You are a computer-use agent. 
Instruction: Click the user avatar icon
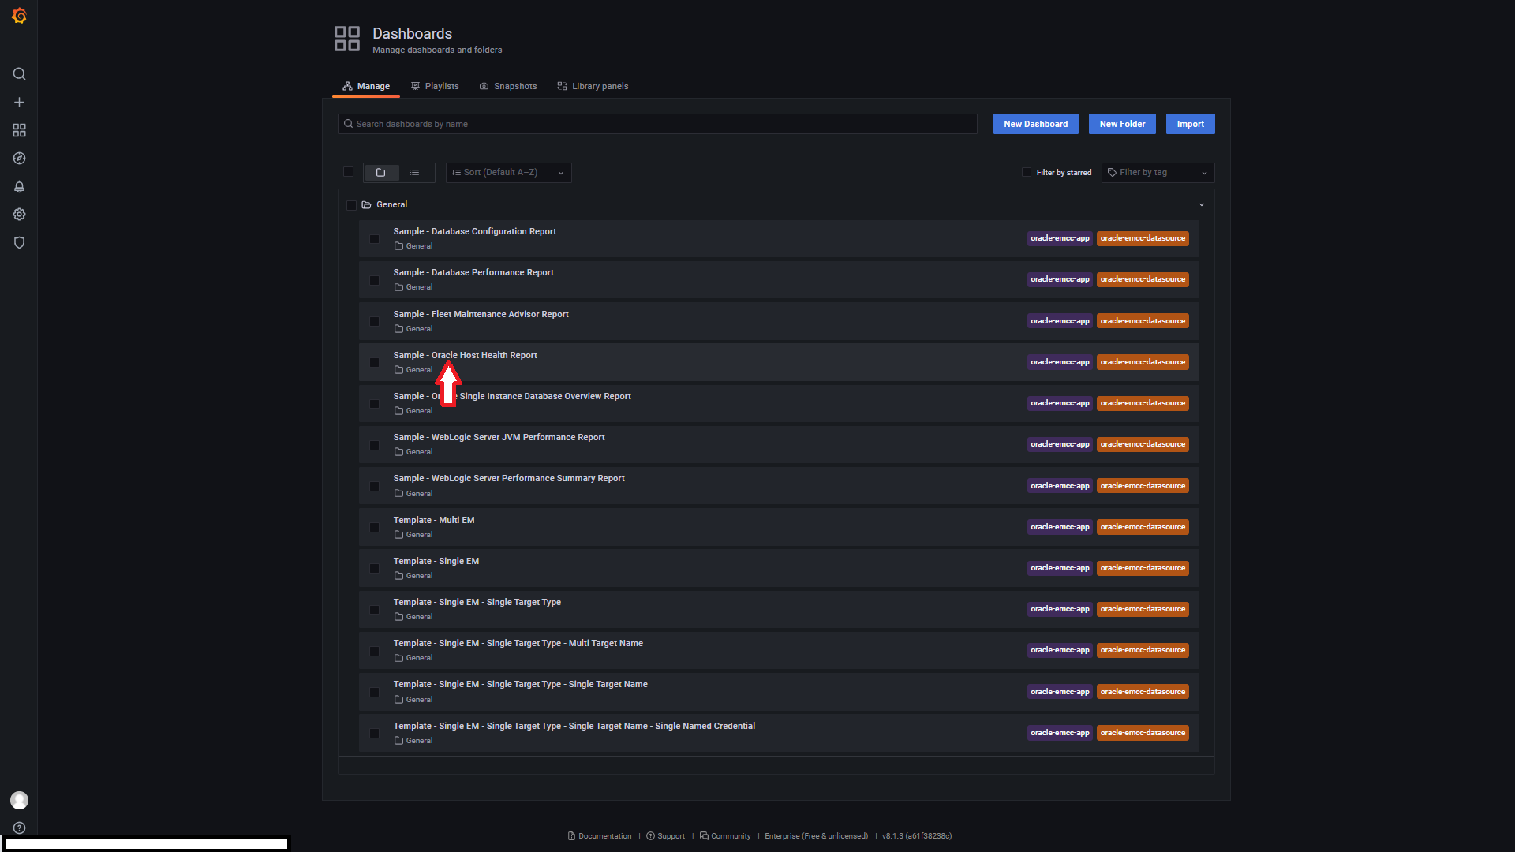(19, 800)
